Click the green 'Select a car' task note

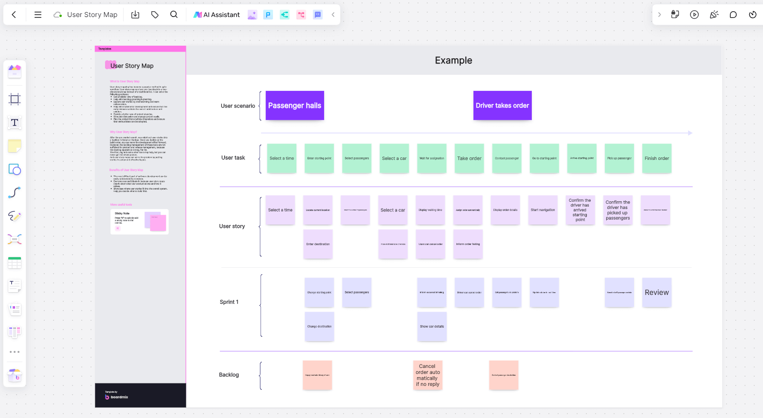(x=394, y=158)
